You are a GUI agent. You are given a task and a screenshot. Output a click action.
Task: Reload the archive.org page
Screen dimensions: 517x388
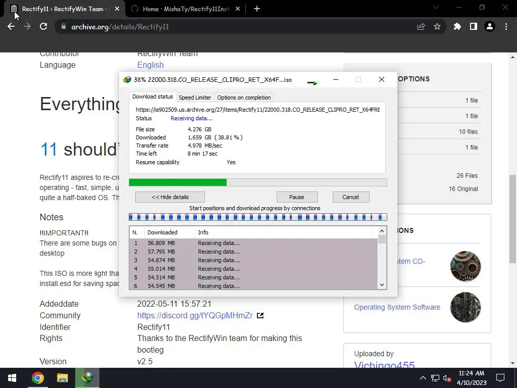coord(43,27)
